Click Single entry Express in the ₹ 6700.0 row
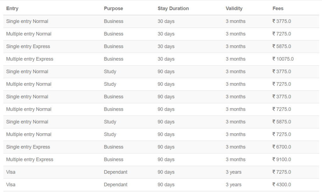Image resolution: width=322 pixels, height=192 pixels. (28, 147)
